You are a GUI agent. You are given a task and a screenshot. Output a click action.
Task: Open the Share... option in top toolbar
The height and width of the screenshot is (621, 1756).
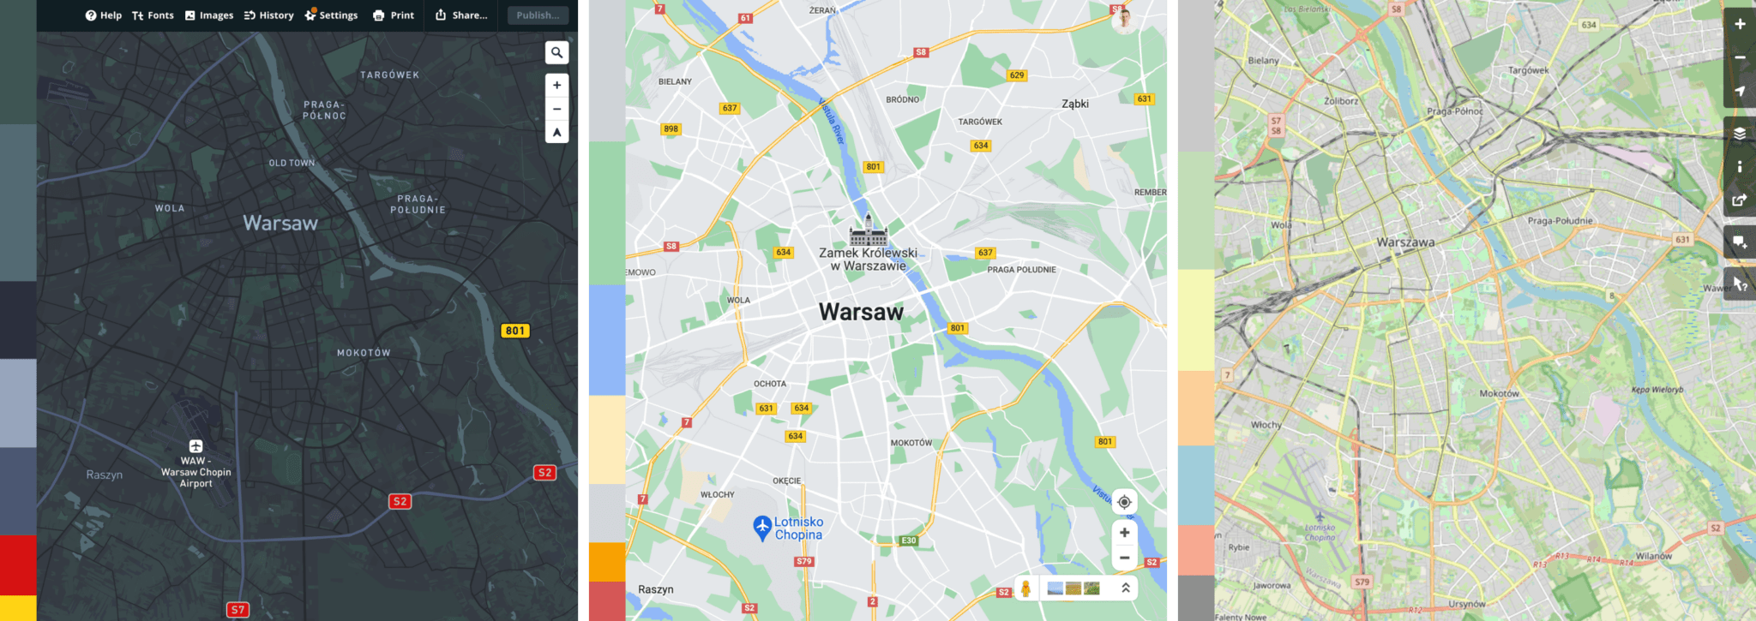pyautogui.click(x=461, y=15)
